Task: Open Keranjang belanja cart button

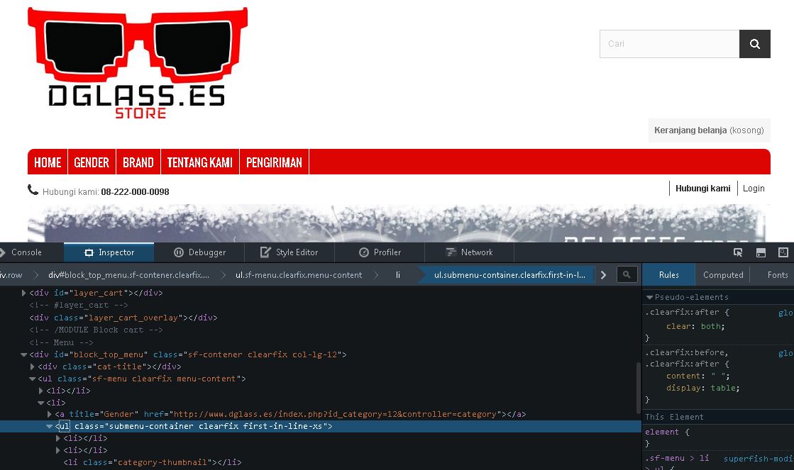Action: pos(710,130)
